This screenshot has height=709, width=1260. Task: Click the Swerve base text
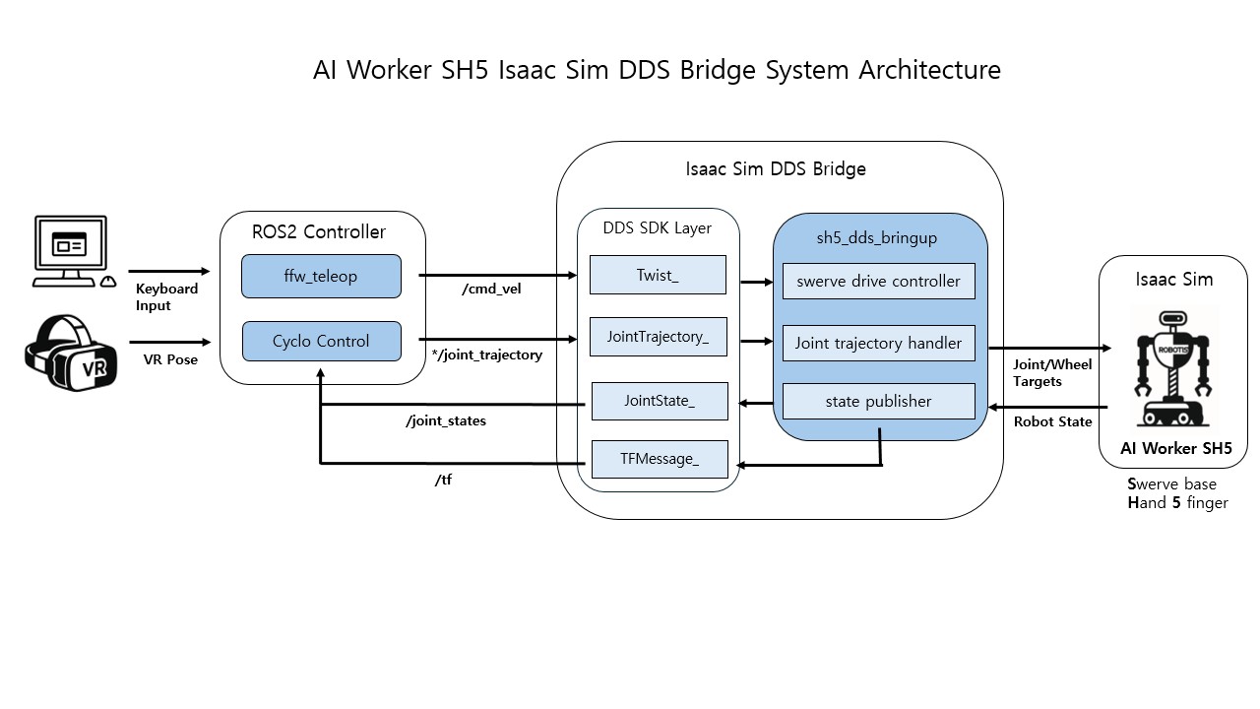[x=1171, y=484]
